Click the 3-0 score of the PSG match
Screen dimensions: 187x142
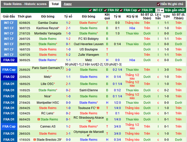[x=68, y=70]
